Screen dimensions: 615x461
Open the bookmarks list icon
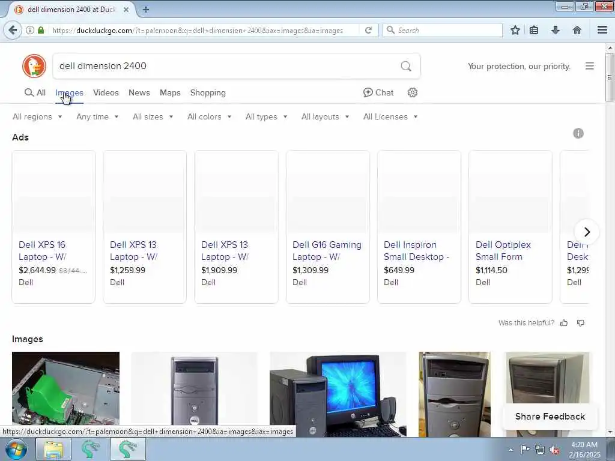pos(534,30)
